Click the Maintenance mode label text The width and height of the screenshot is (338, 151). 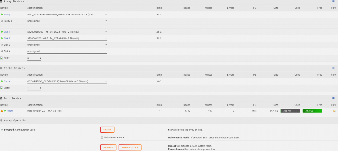tap(114, 137)
